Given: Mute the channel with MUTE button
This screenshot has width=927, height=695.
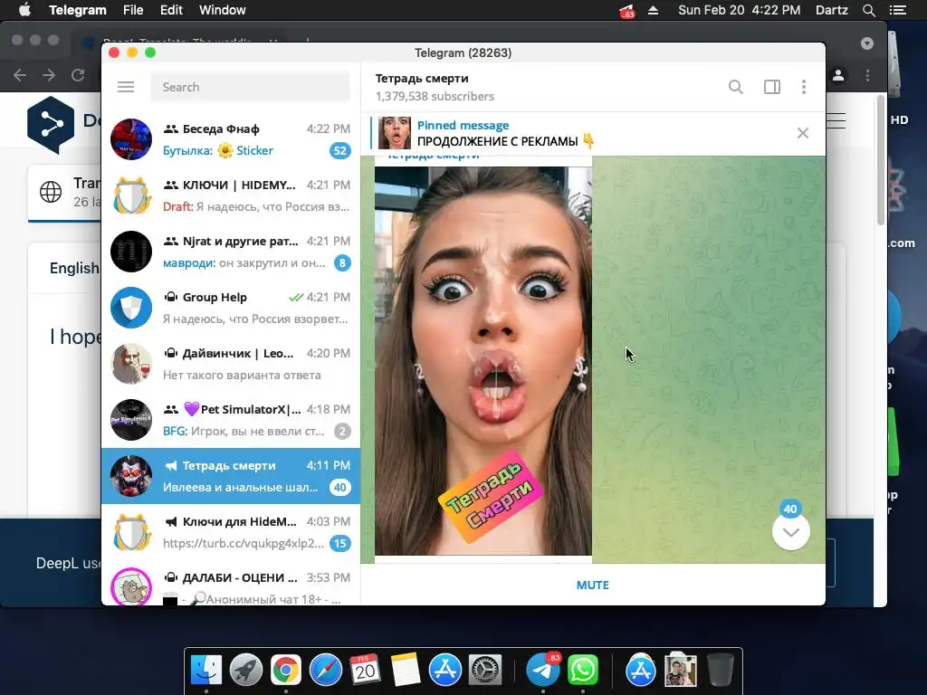Looking at the screenshot, I should tap(592, 585).
